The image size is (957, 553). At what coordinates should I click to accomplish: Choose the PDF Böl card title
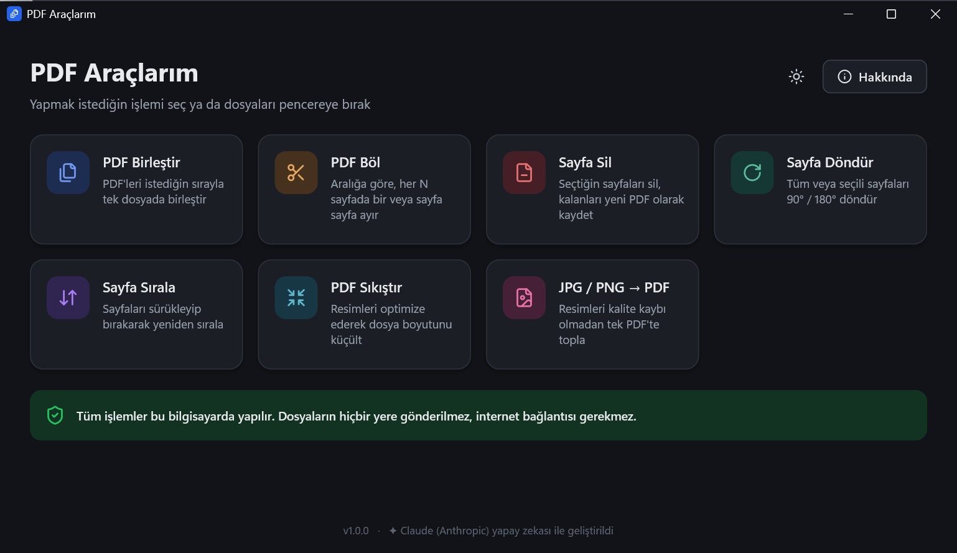tap(355, 162)
